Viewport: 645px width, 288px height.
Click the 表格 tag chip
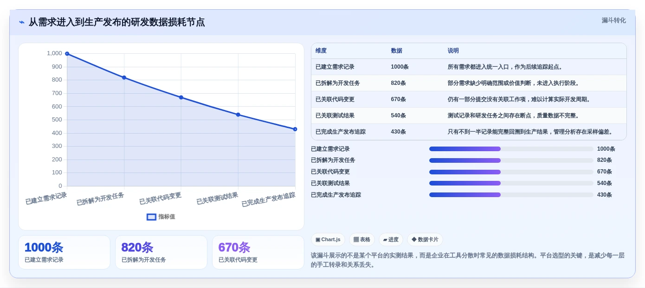pyautogui.click(x=362, y=240)
